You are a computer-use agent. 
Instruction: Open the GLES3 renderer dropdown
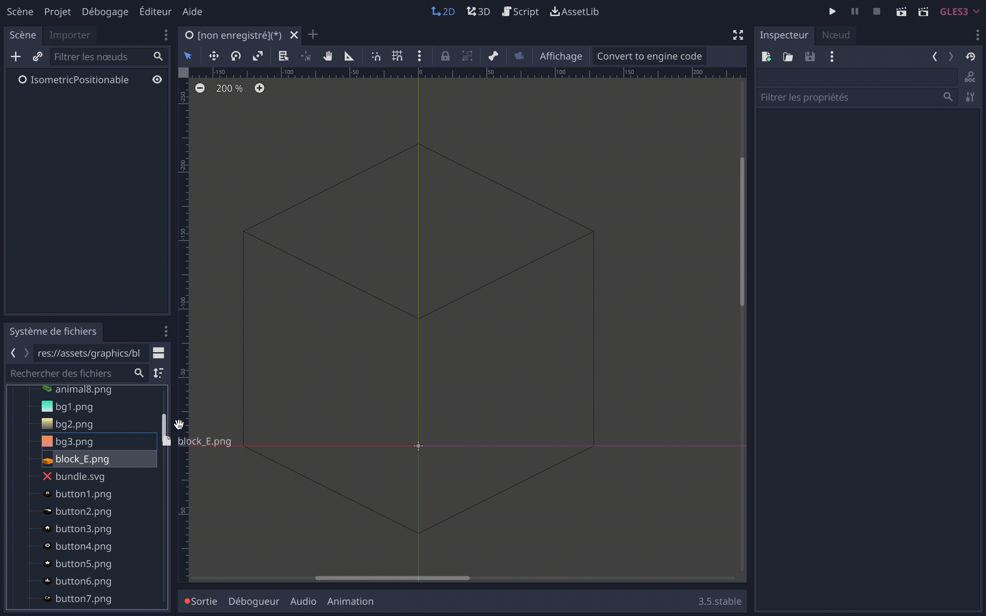959,11
